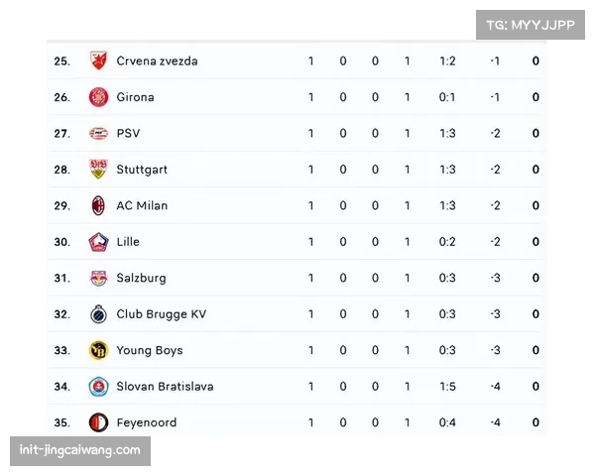Click the Feyenoord club crest
Image resolution: width=595 pixels, height=476 pixels.
tap(98, 422)
